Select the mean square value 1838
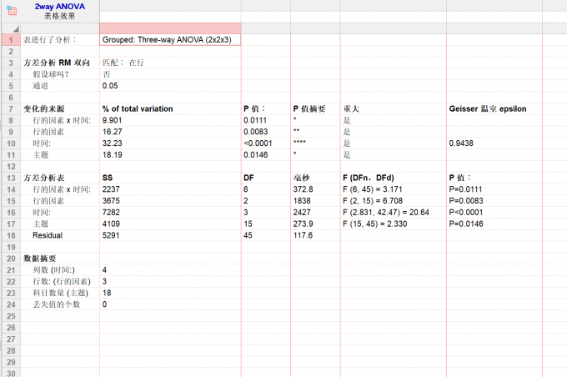This screenshot has width=567, height=377. (x=302, y=201)
